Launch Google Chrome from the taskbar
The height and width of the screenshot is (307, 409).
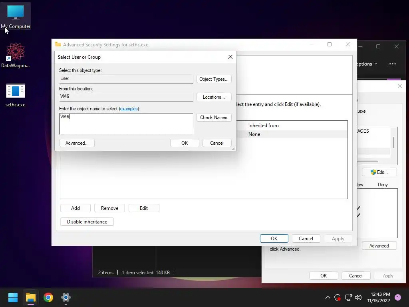click(x=48, y=297)
